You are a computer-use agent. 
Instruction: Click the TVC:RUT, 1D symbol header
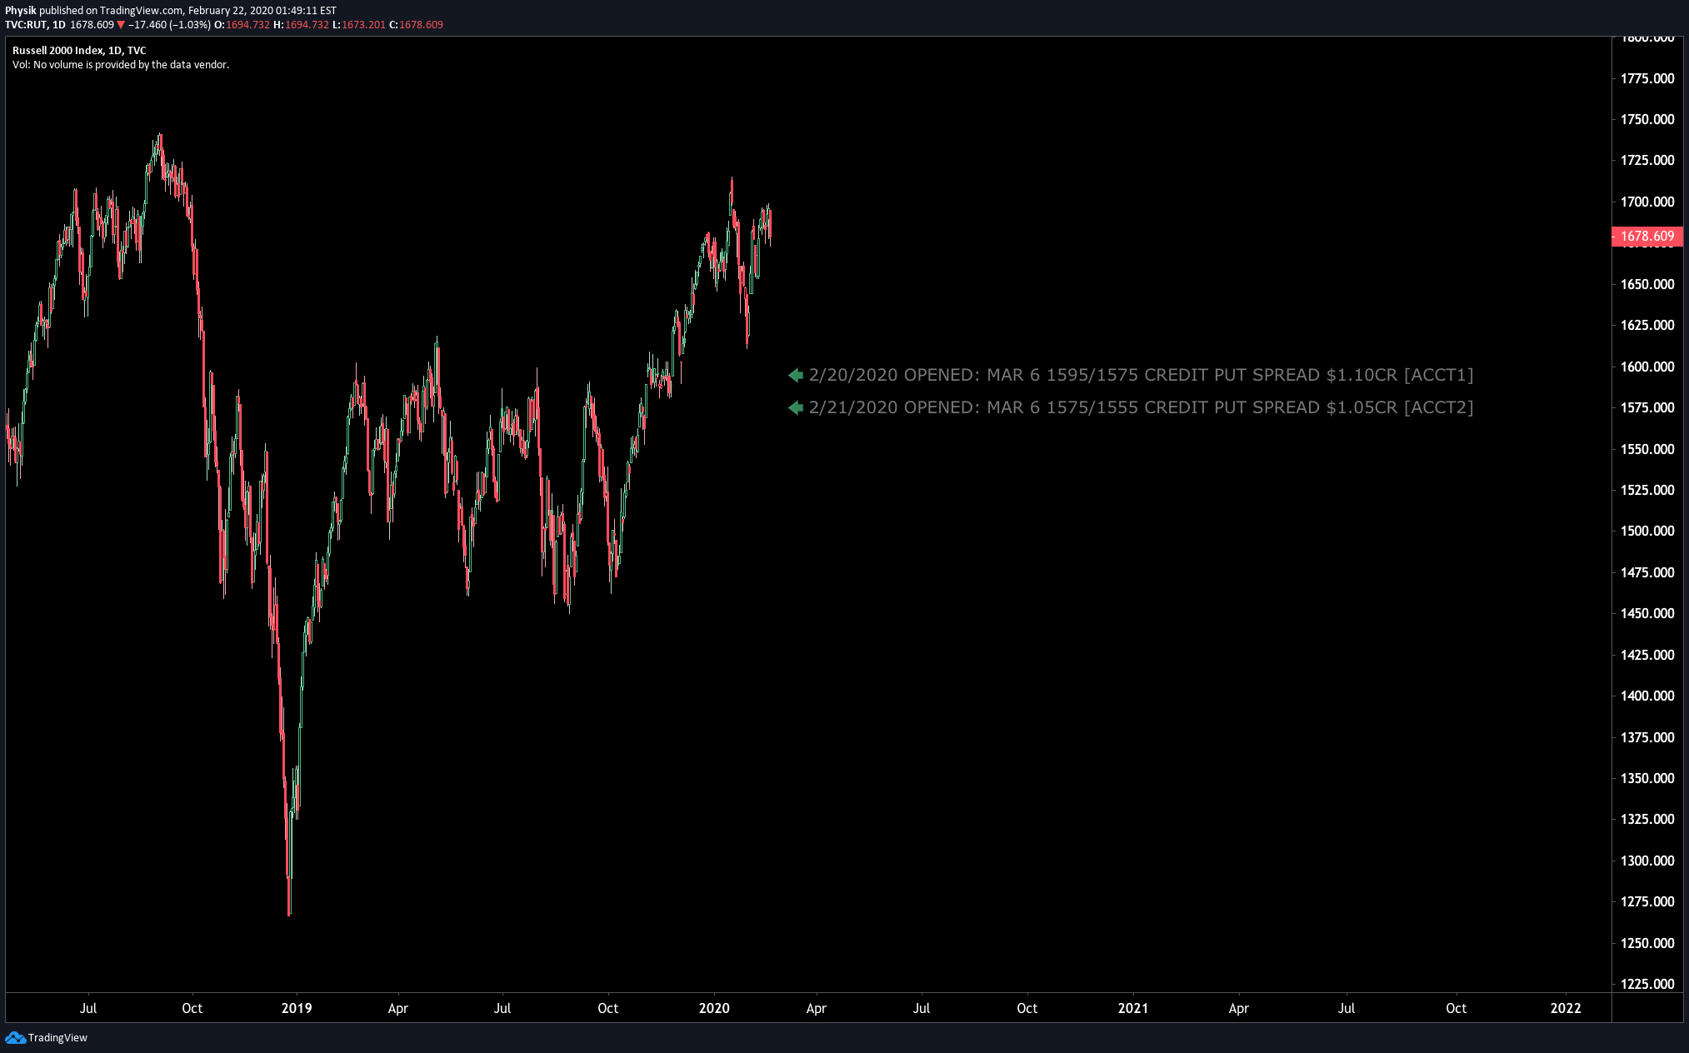pos(36,25)
